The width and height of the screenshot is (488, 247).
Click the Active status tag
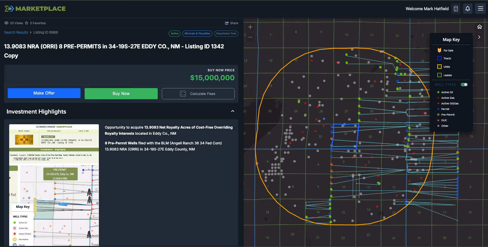(175, 33)
